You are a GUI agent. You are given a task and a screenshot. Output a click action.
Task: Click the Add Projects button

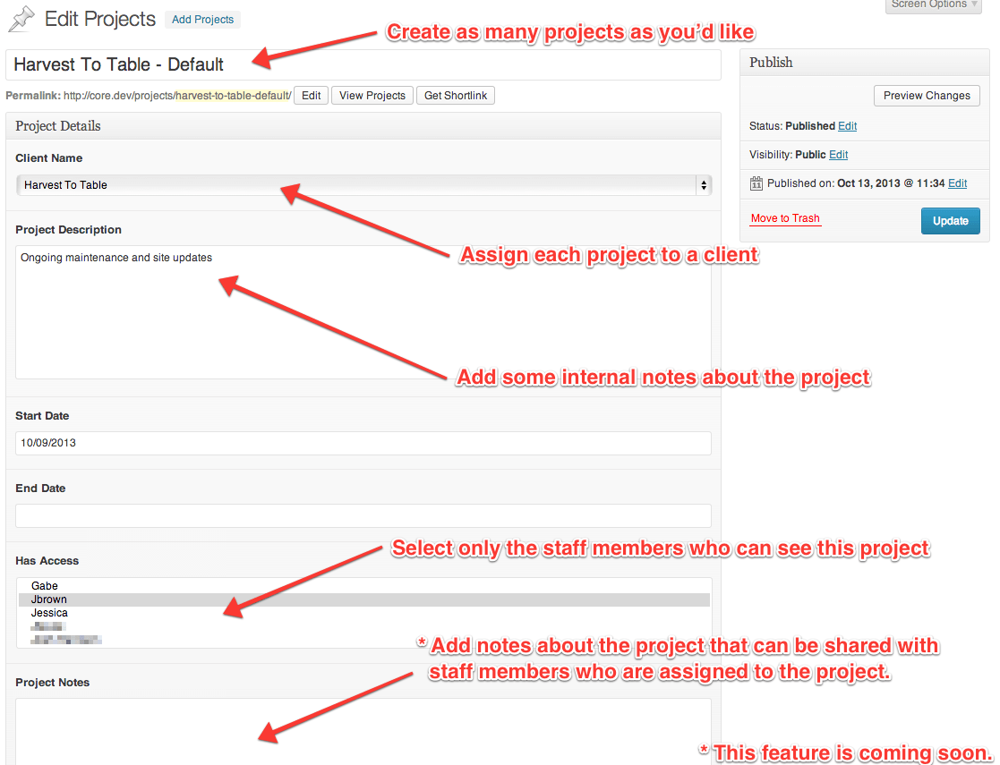click(203, 20)
